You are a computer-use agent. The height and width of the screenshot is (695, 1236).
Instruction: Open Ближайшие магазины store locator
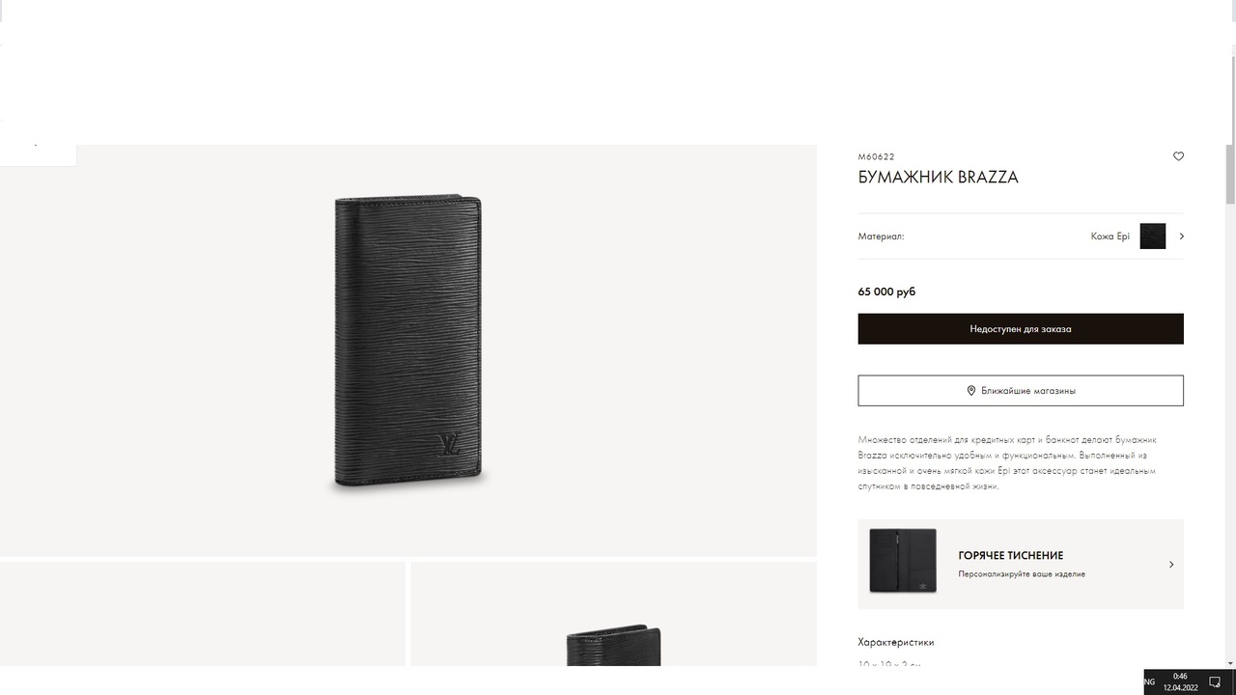1021,391
